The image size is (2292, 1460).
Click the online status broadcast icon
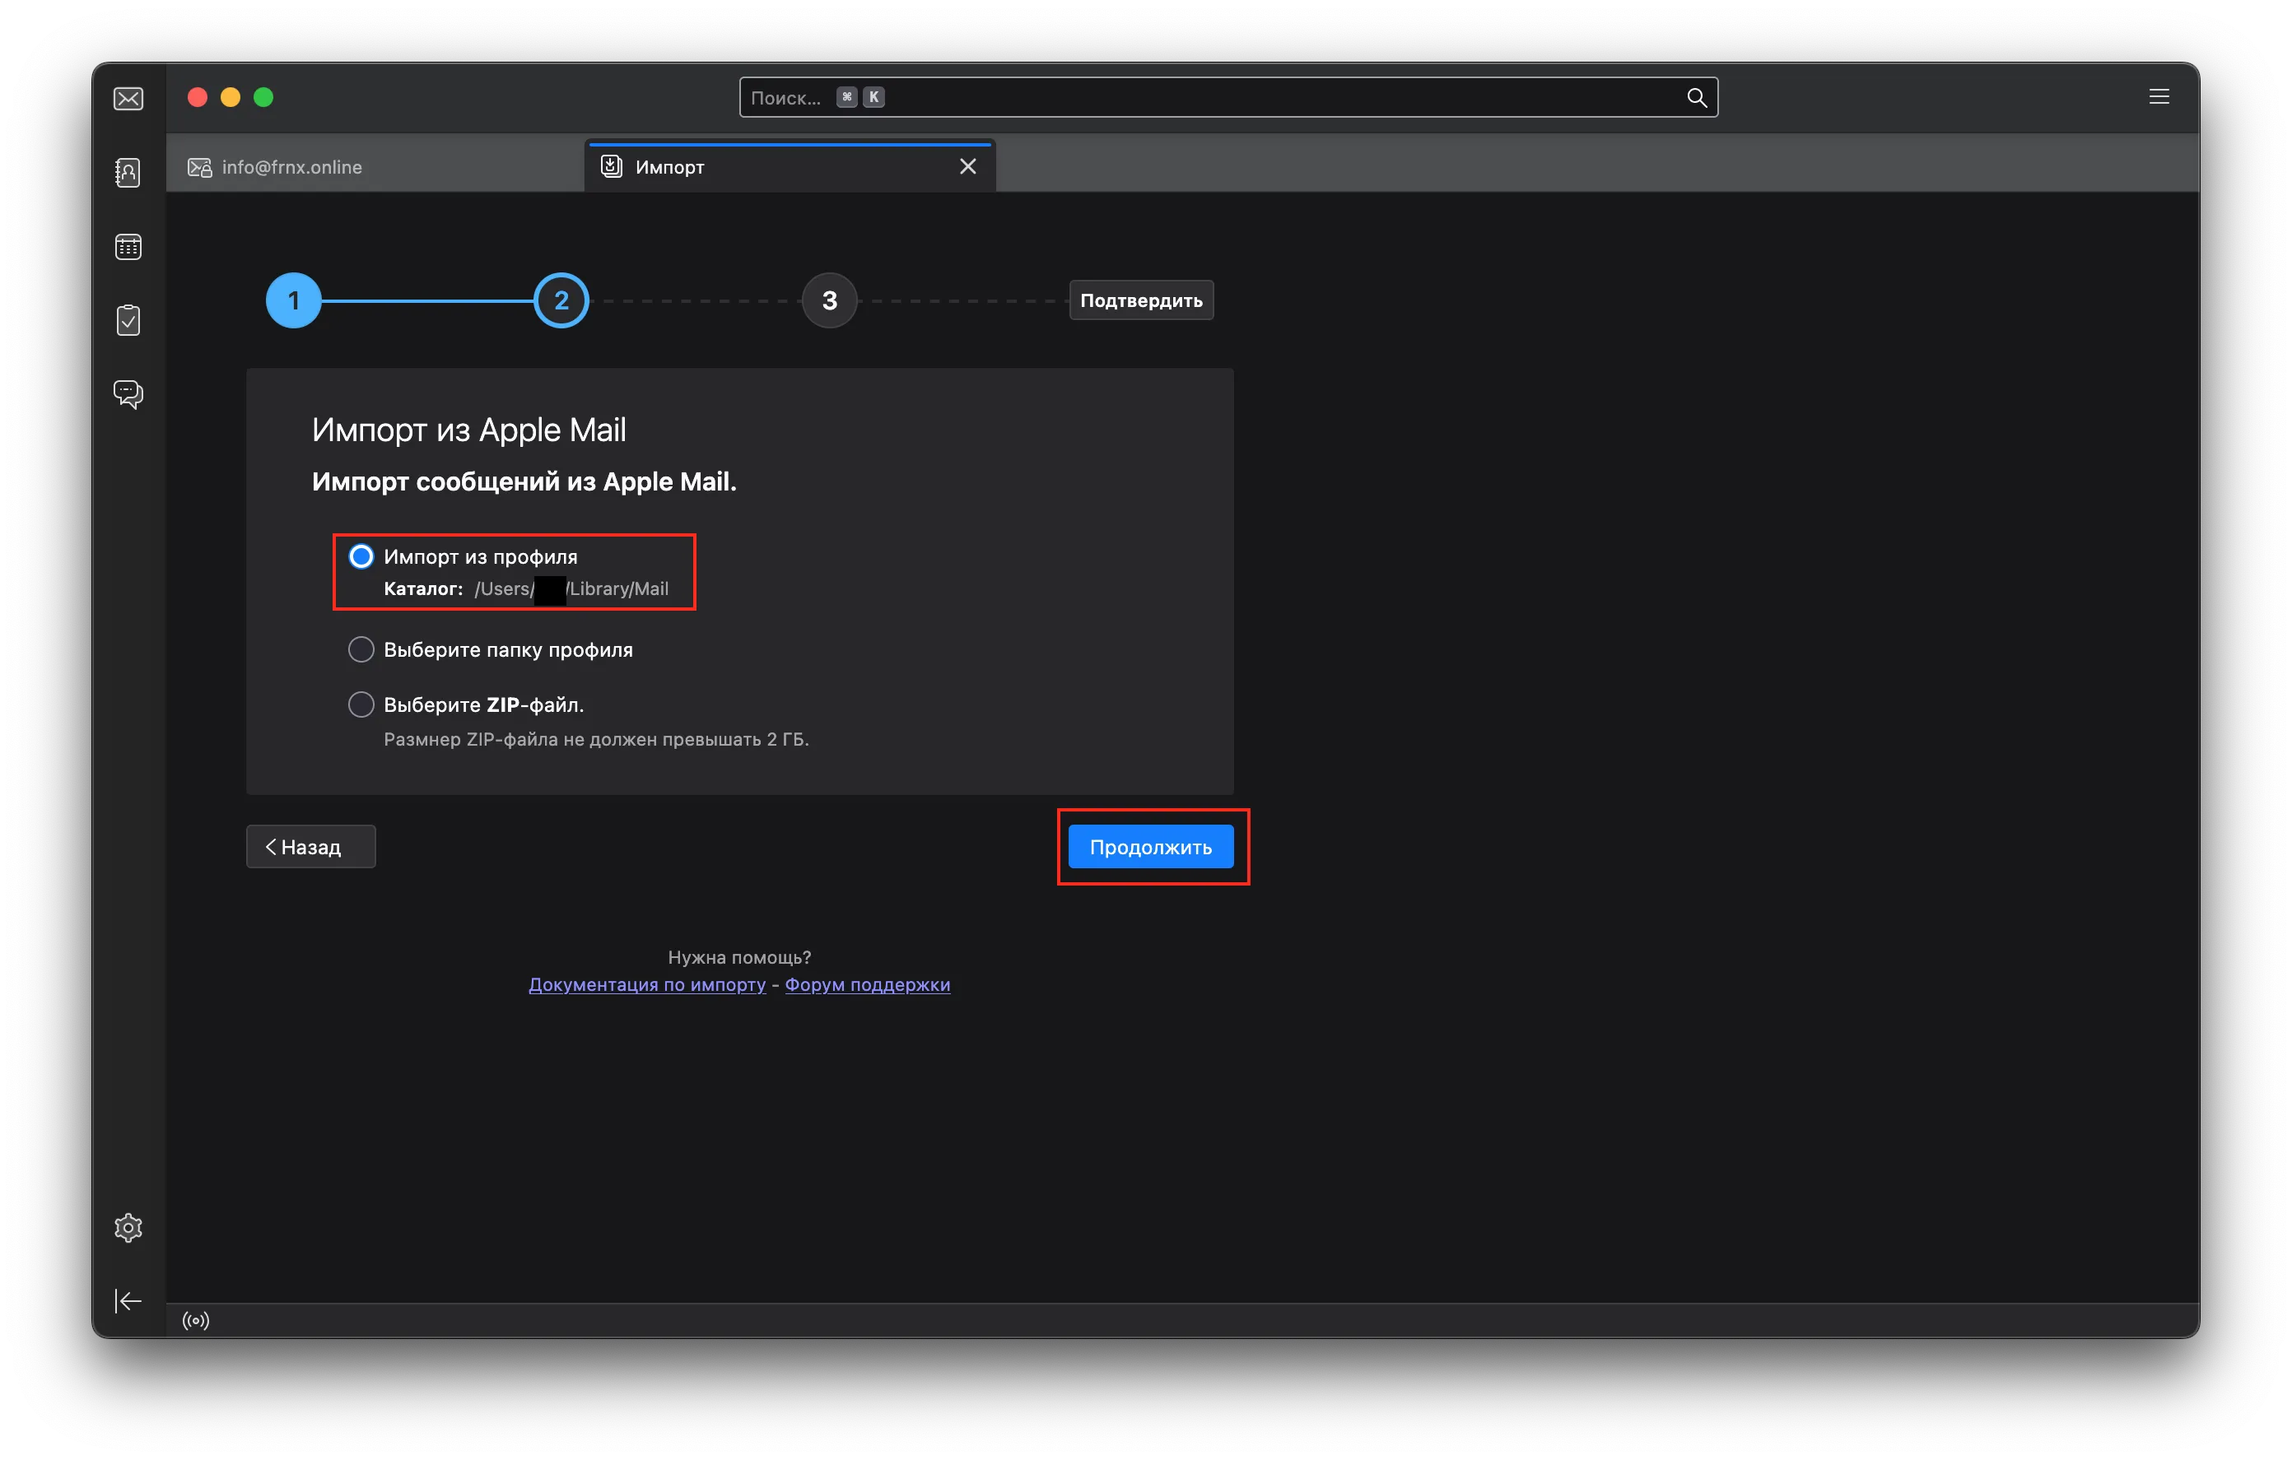[x=196, y=1320]
